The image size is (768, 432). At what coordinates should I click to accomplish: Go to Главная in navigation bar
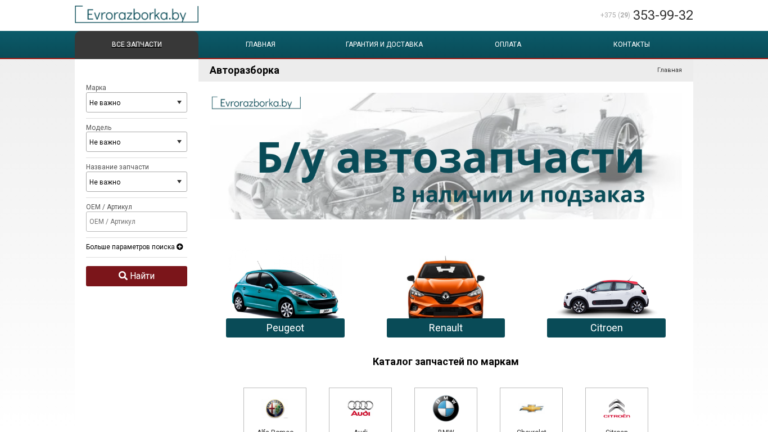pyautogui.click(x=260, y=44)
